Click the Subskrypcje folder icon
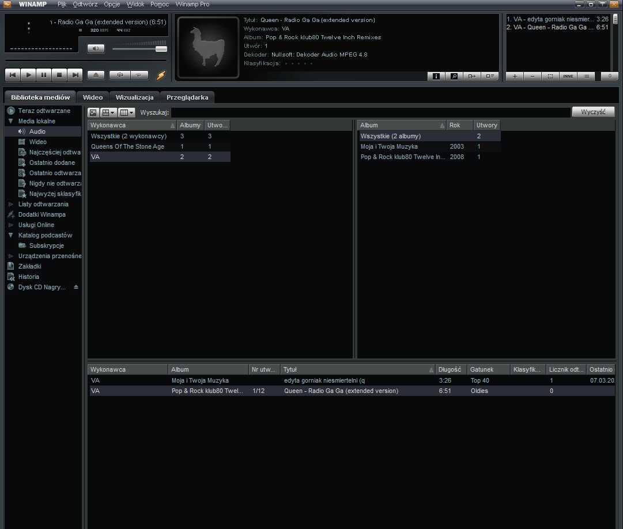Image resolution: width=623 pixels, height=529 pixels. pos(22,245)
